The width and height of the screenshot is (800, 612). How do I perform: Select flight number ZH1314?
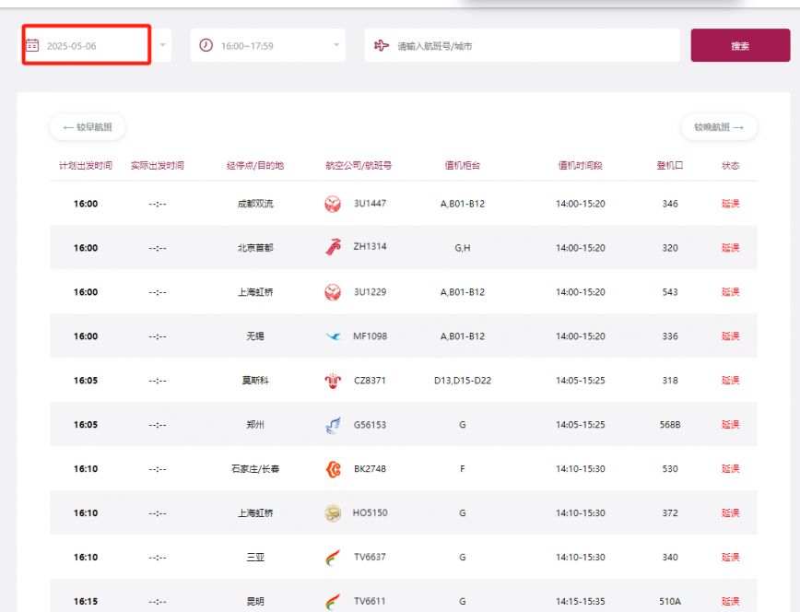(370, 246)
